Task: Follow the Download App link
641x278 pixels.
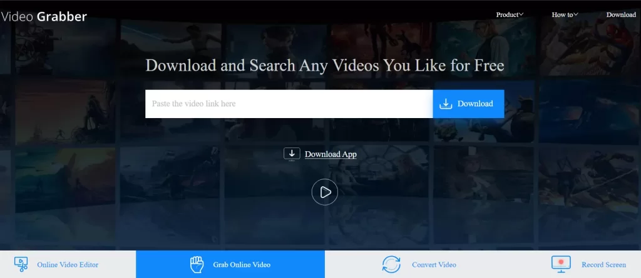Action: 331,154
